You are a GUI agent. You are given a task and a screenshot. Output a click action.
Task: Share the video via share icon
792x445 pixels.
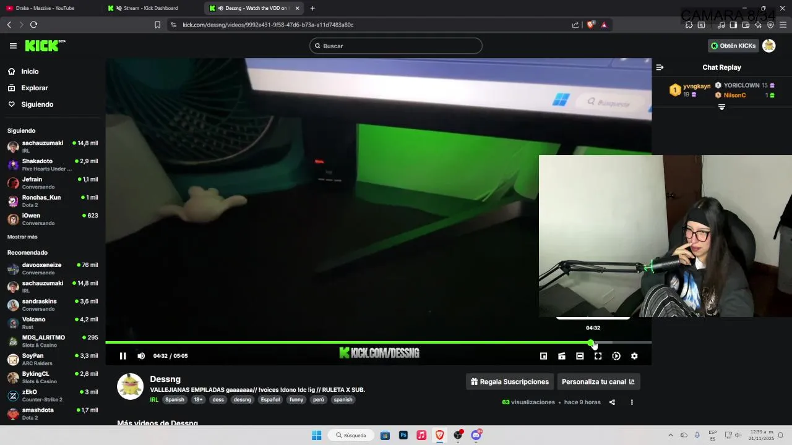(x=612, y=402)
